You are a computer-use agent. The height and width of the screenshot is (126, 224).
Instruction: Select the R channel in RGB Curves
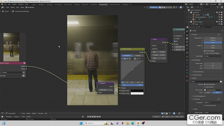click(x=125, y=59)
